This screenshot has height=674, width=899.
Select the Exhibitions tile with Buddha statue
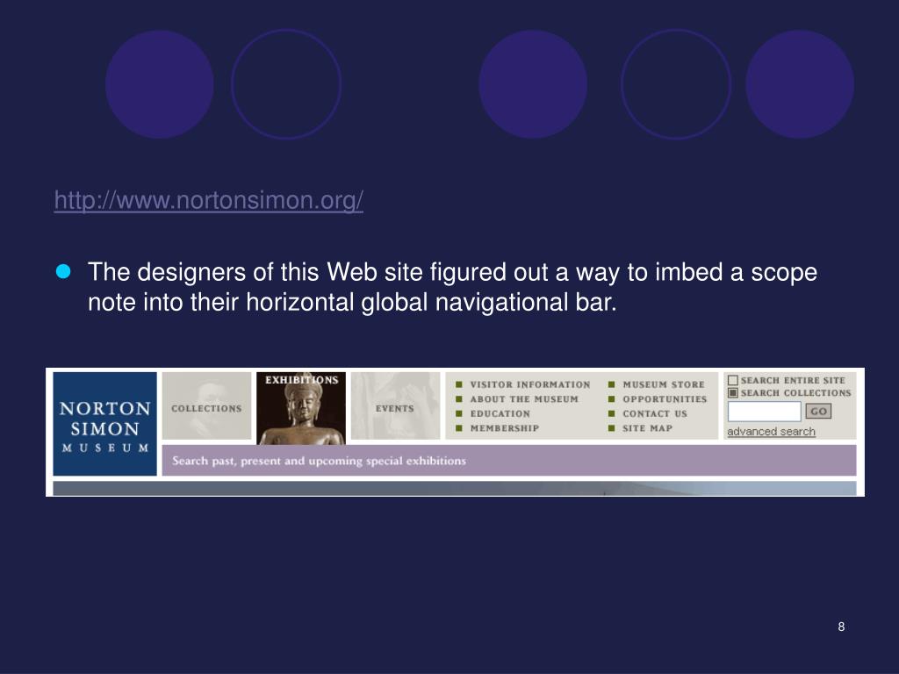[301, 408]
